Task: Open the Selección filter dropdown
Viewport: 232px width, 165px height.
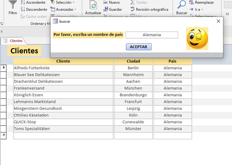Action: click(63, 2)
